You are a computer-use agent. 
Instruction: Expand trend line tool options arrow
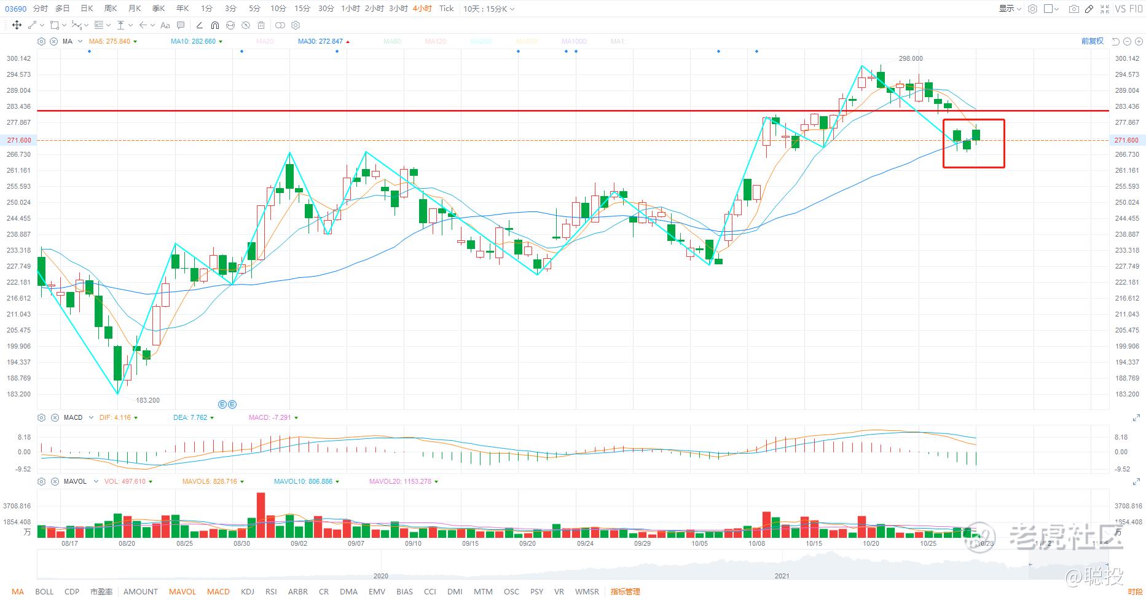click(42, 25)
